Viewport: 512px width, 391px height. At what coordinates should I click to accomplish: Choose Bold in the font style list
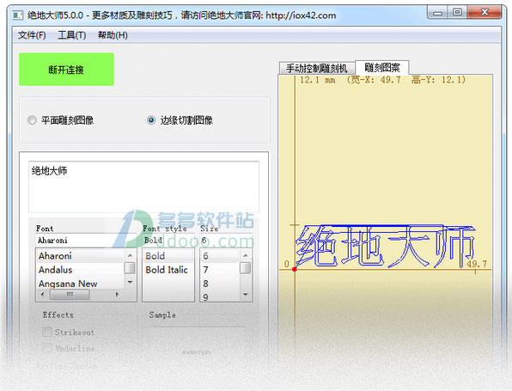168,256
